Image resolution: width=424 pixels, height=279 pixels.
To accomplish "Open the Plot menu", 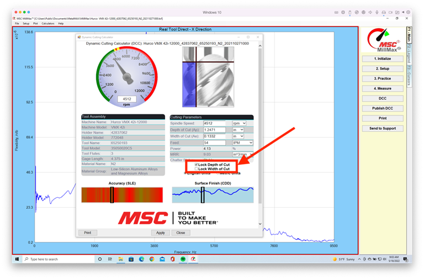I will point(35,24).
